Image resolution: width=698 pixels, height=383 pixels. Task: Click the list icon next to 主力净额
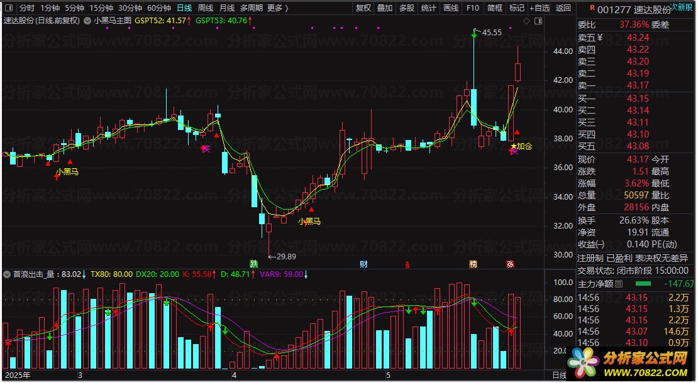(619, 283)
